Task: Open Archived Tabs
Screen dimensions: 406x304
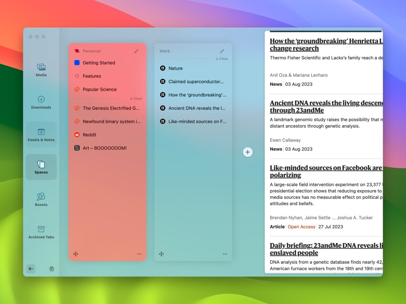Action: pos(41,231)
